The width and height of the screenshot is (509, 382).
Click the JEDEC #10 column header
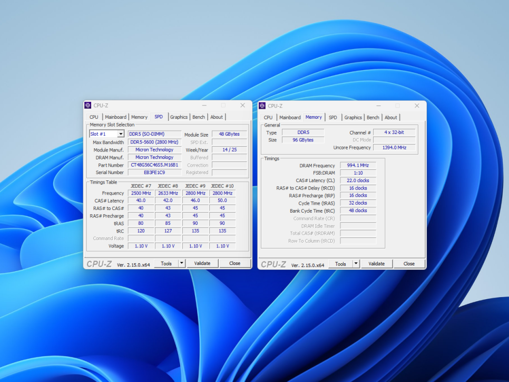click(x=222, y=186)
